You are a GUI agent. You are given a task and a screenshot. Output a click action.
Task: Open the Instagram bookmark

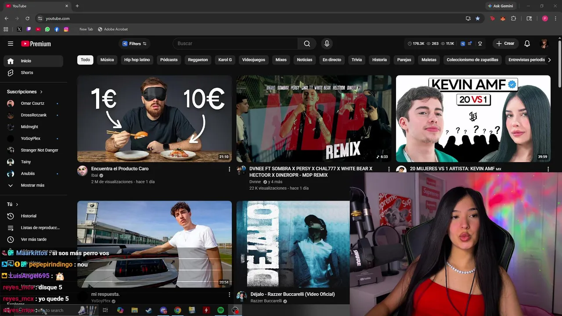[x=66, y=29]
